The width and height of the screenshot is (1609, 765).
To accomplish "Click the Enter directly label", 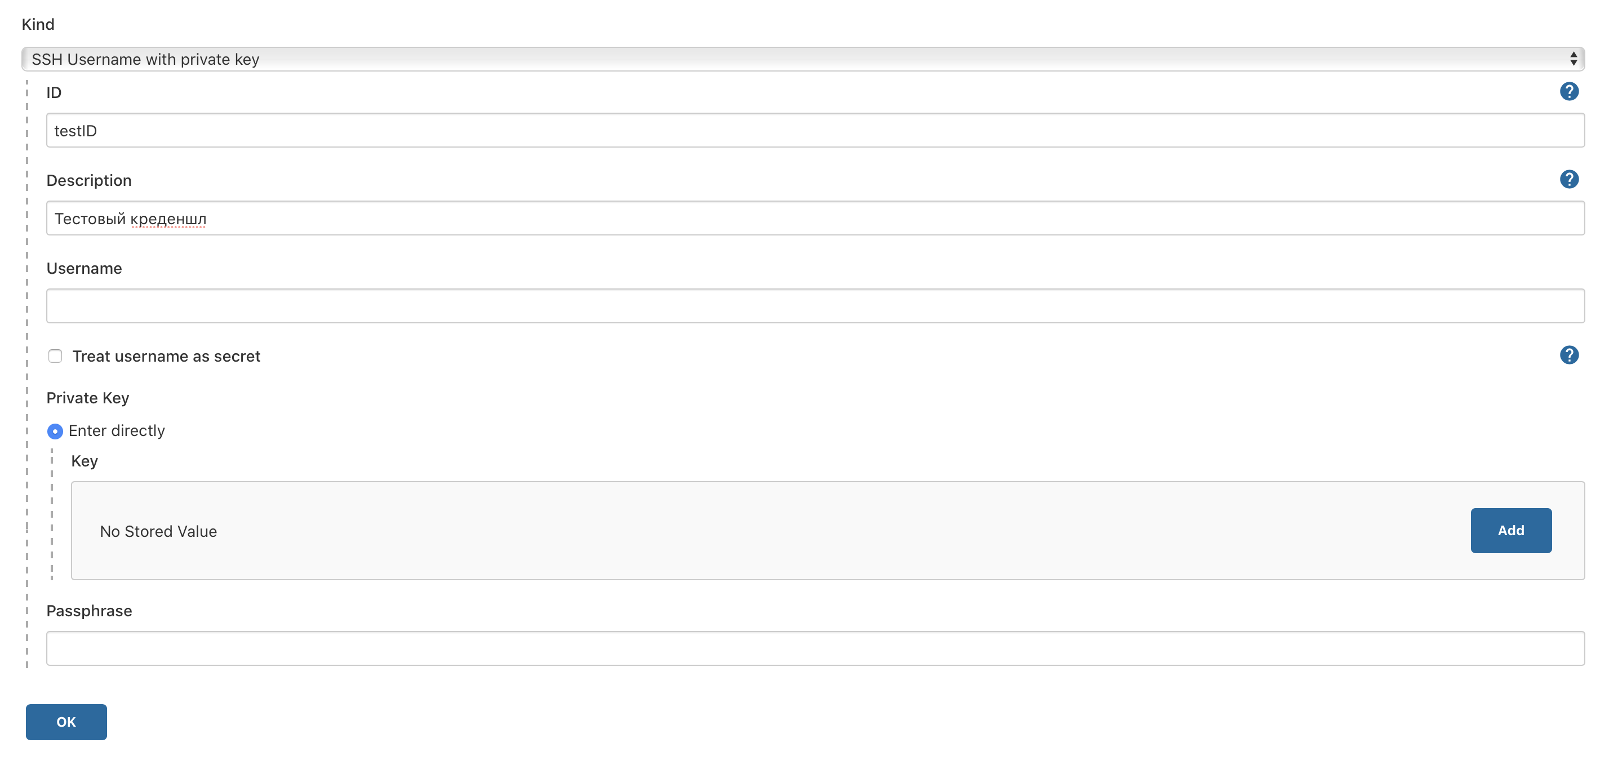I will [x=117, y=431].
